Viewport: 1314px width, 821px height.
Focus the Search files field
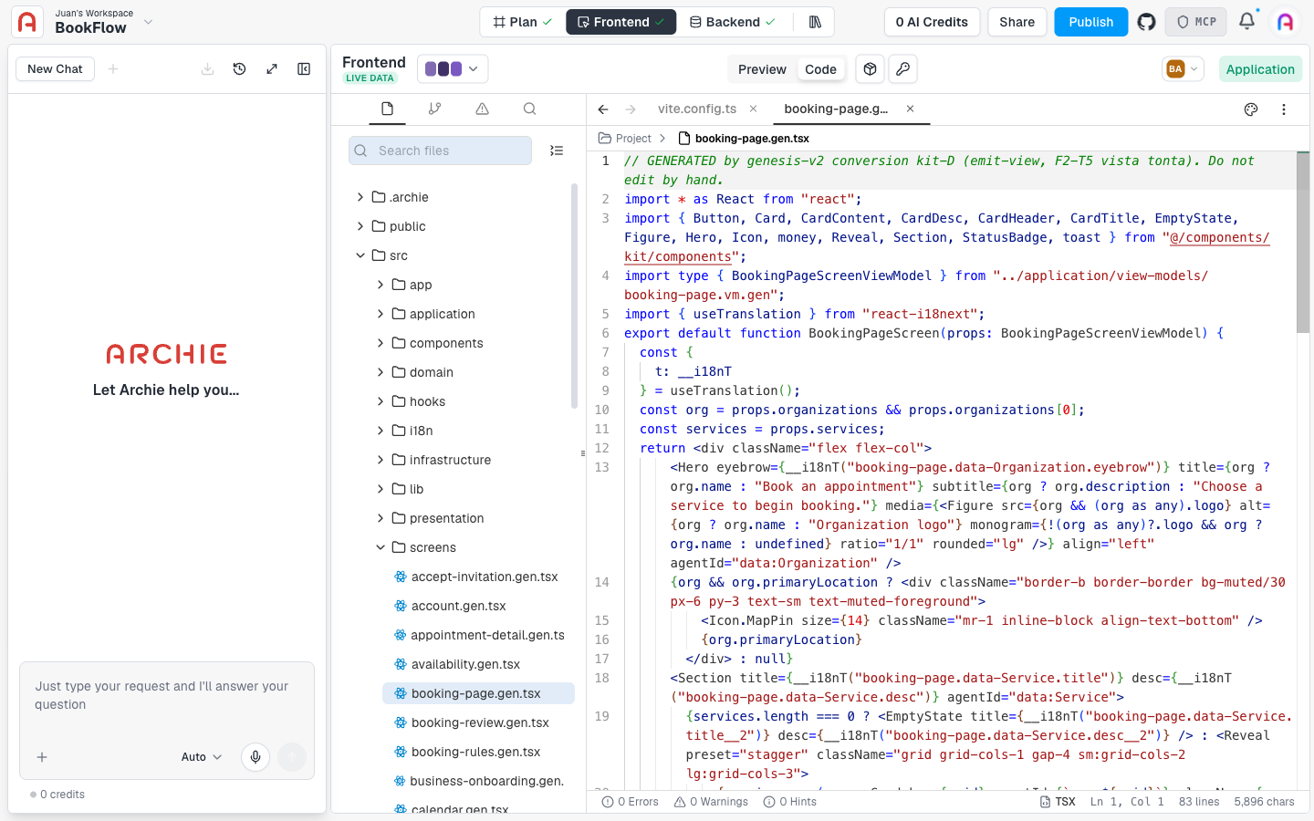(x=441, y=151)
